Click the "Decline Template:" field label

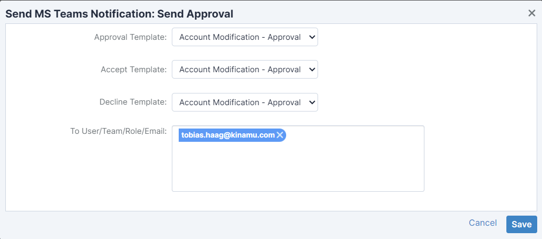pyautogui.click(x=133, y=103)
